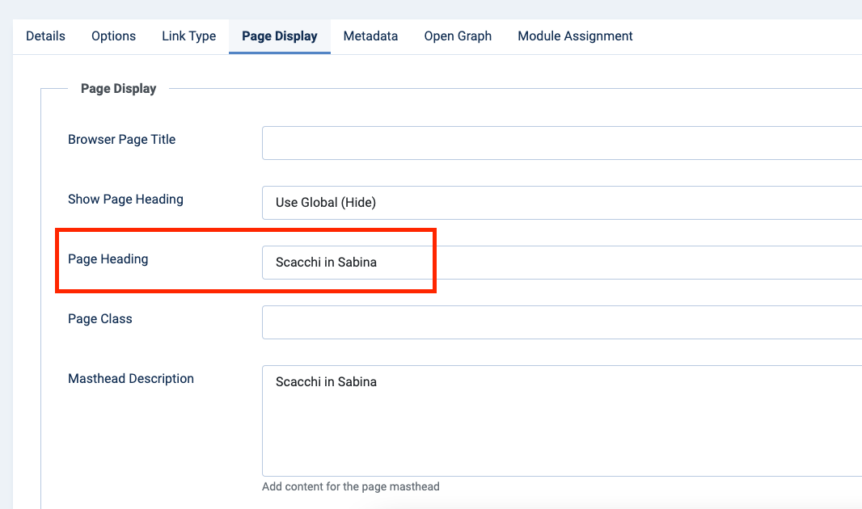Image resolution: width=862 pixels, height=509 pixels.
Task: Click the Page Heading text field
Action: (x=561, y=263)
